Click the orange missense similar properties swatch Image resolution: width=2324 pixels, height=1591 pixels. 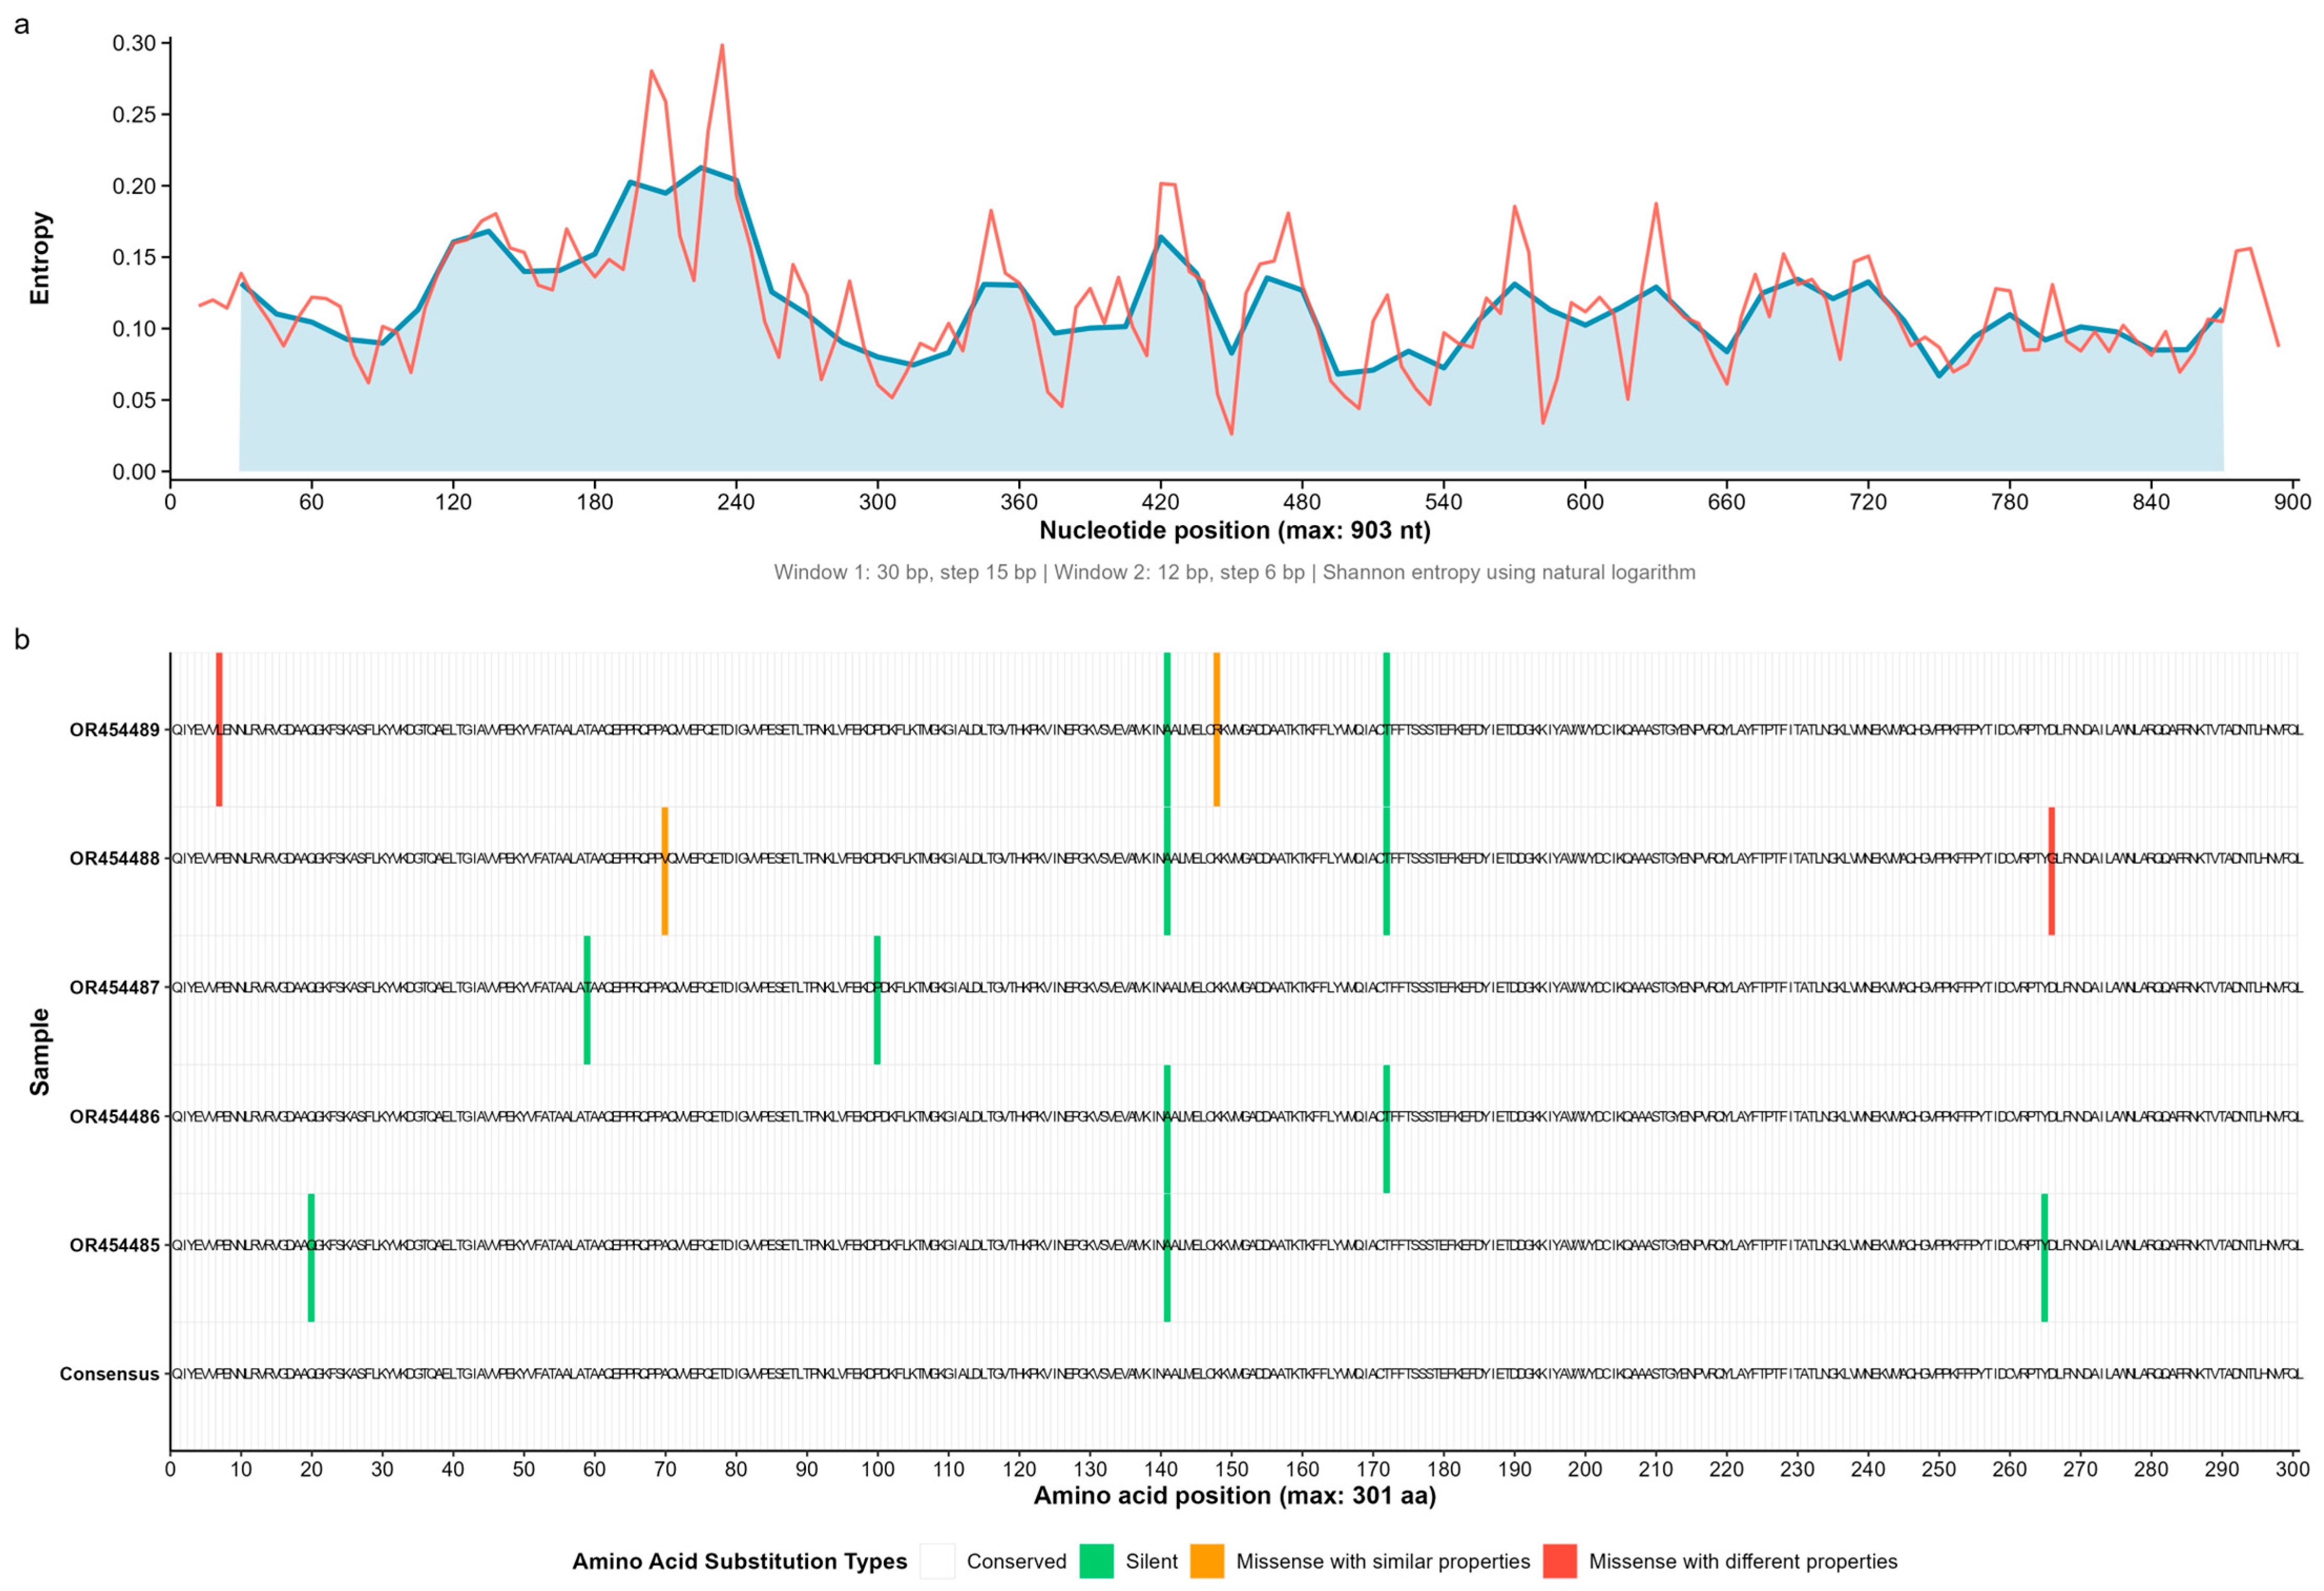1206,1561
